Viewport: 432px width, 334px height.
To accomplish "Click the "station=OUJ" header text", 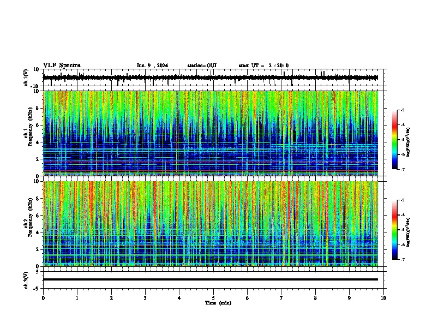I will [x=202, y=65].
